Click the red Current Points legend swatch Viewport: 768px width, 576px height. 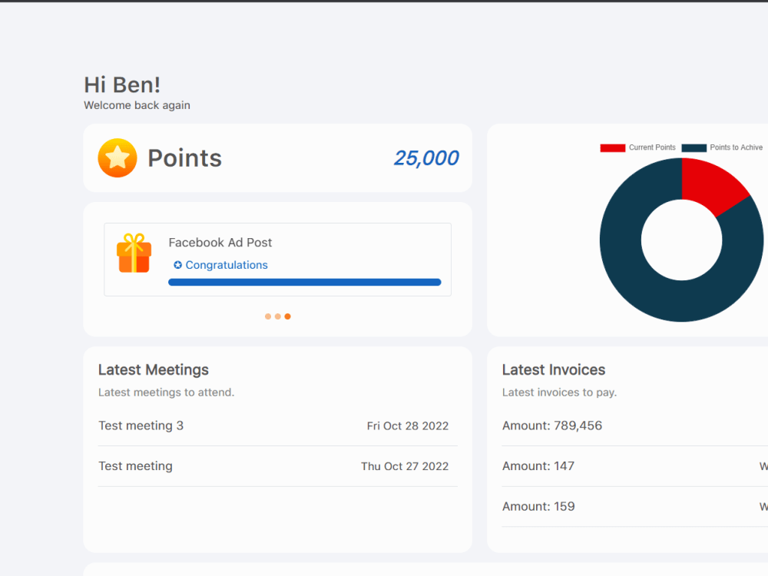pyautogui.click(x=612, y=147)
